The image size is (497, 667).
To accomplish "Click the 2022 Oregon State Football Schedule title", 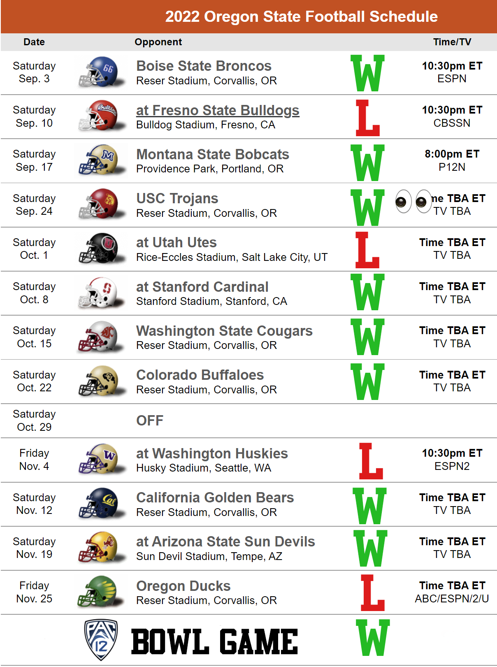I will [301, 16].
